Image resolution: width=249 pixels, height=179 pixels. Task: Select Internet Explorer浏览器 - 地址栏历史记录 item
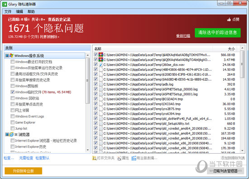coord(46,140)
